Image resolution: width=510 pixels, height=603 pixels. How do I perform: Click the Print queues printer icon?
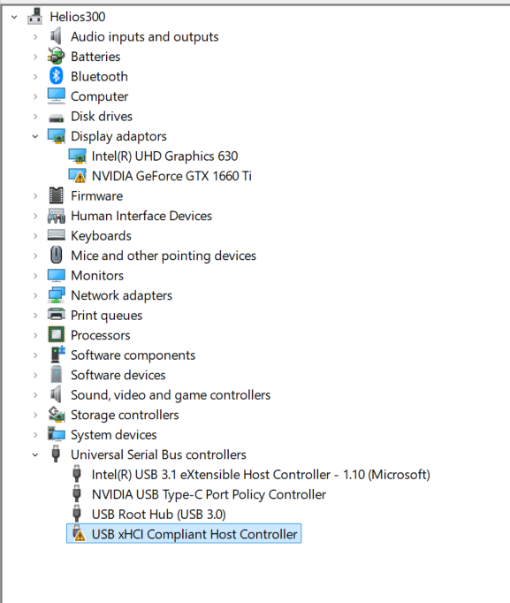point(56,315)
